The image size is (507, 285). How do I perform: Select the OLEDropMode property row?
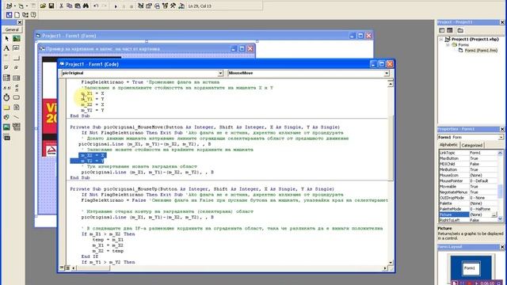468,198
